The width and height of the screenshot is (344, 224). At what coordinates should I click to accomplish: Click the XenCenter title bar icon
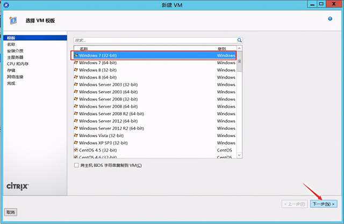[x=6, y=5]
